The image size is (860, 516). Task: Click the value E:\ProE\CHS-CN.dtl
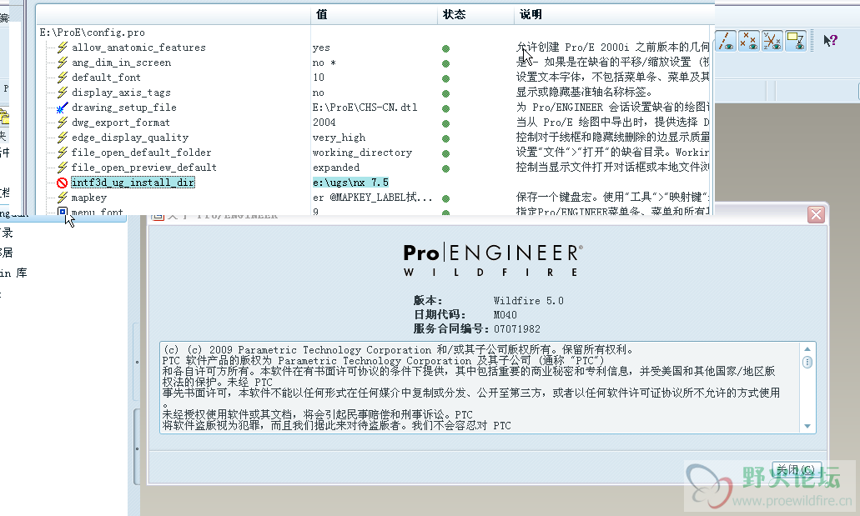point(365,108)
